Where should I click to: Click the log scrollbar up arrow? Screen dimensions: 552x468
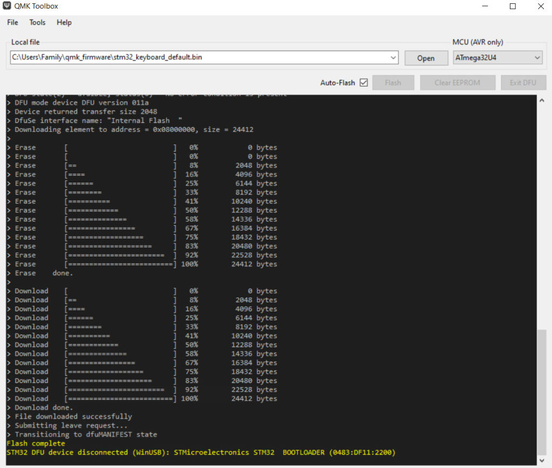point(542,100)
